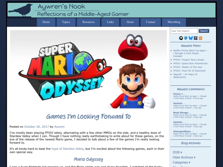The image size is (223, 167).
Task: Open FFXIV: Space Bun Adventures post
Action: 190,64
